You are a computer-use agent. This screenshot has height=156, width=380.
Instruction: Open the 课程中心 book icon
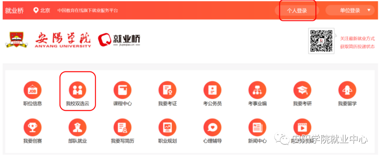[122, 90]
